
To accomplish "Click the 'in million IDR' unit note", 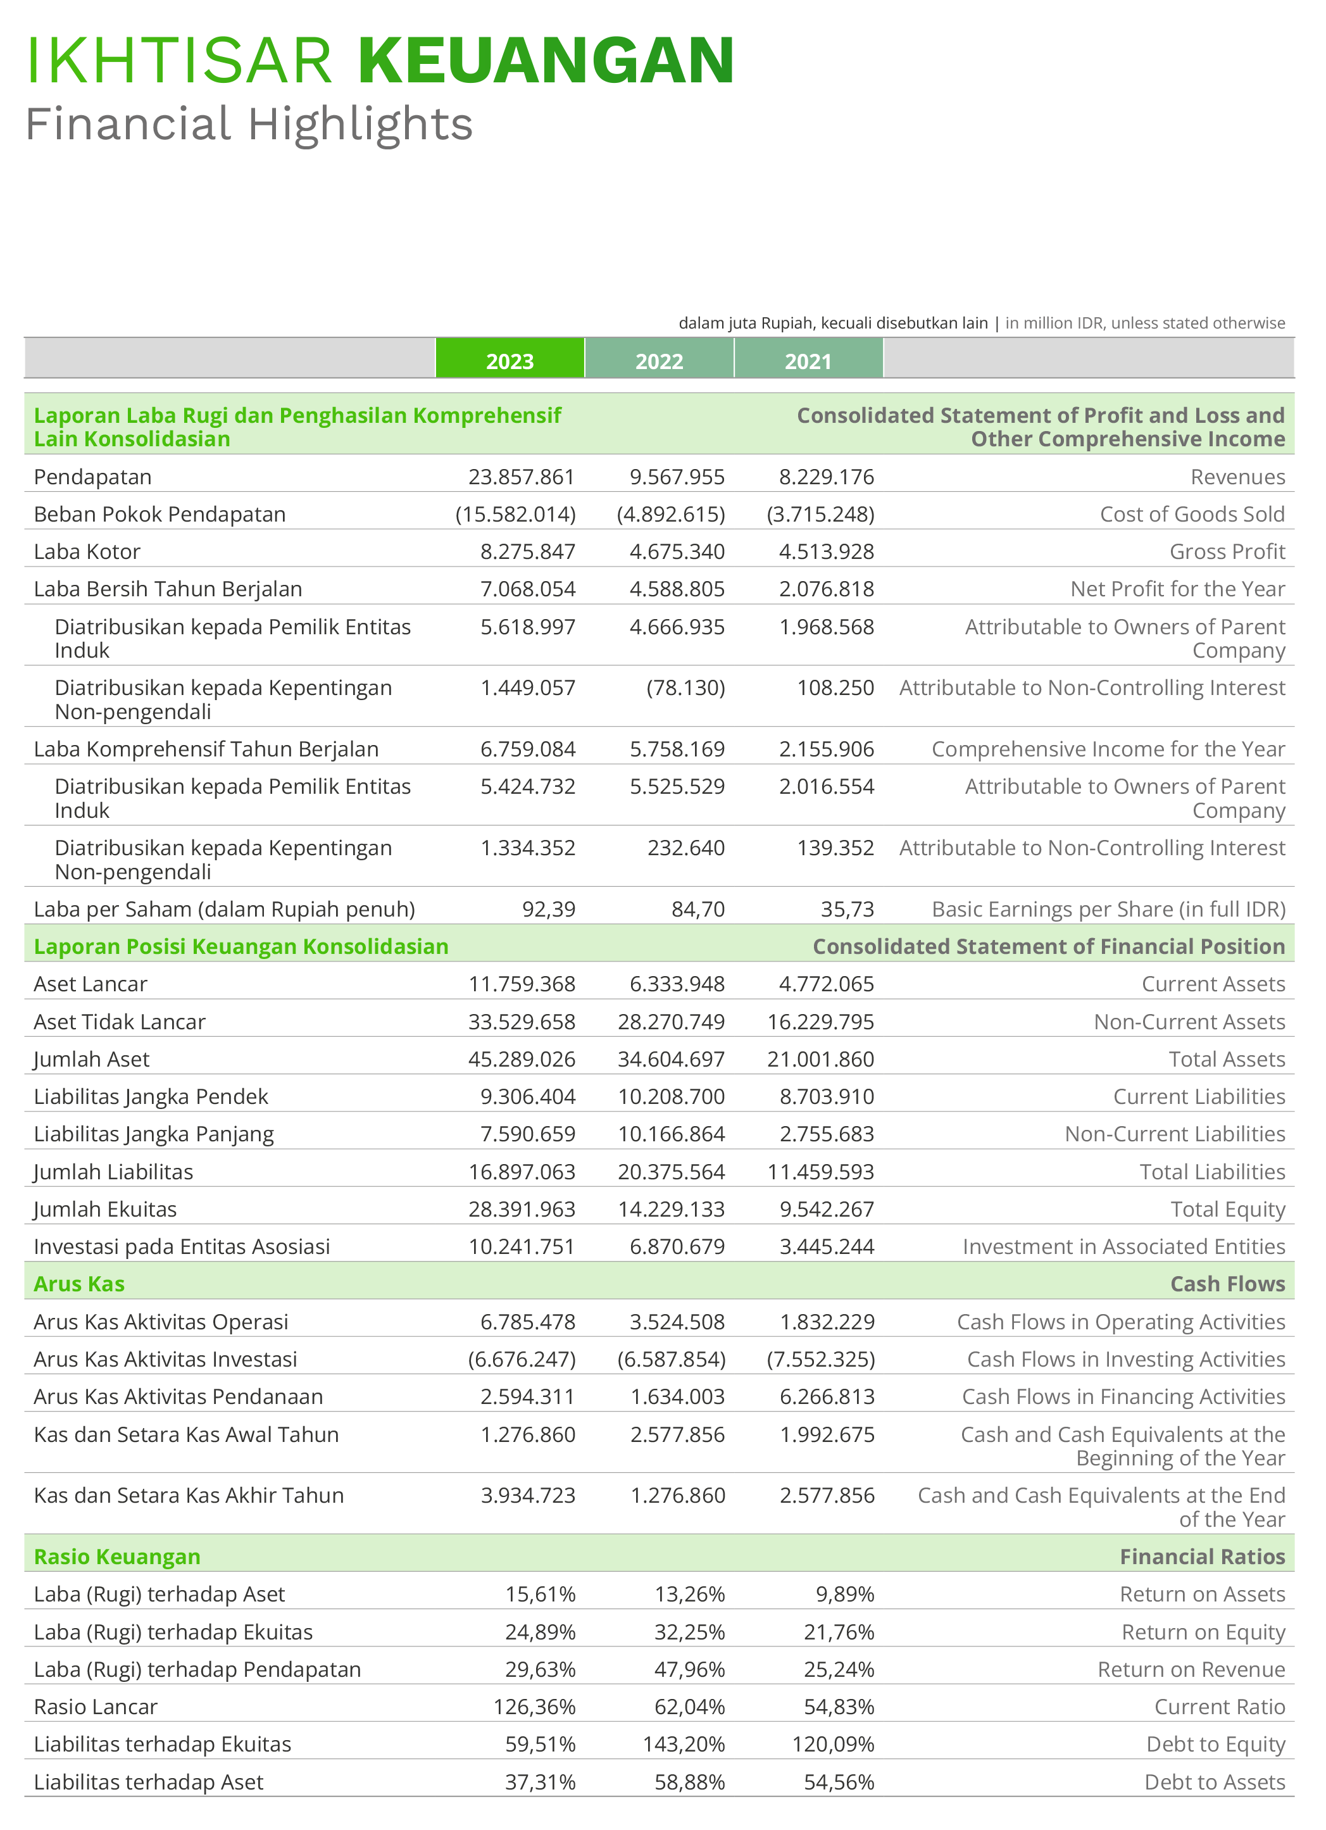I will click(1146, 323).
